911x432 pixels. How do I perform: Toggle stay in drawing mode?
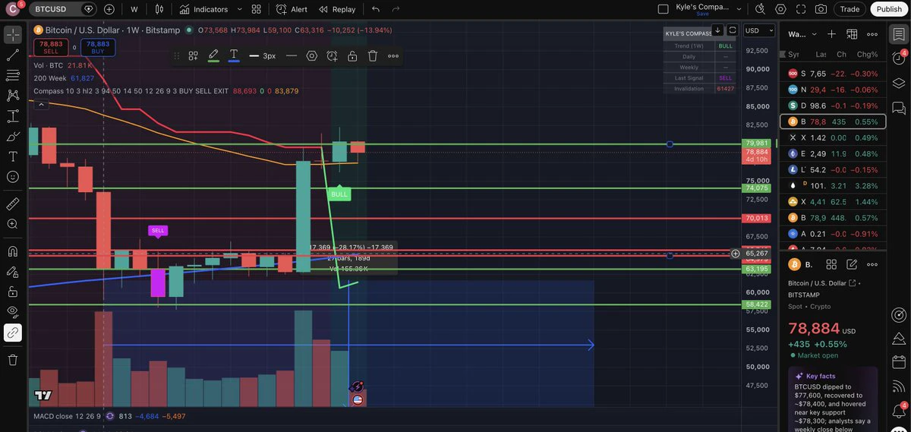coord(13,271)
